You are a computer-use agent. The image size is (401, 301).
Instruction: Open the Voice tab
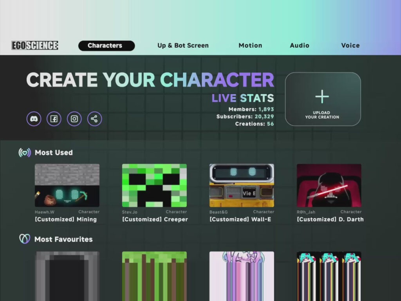[x=350, y=45]
